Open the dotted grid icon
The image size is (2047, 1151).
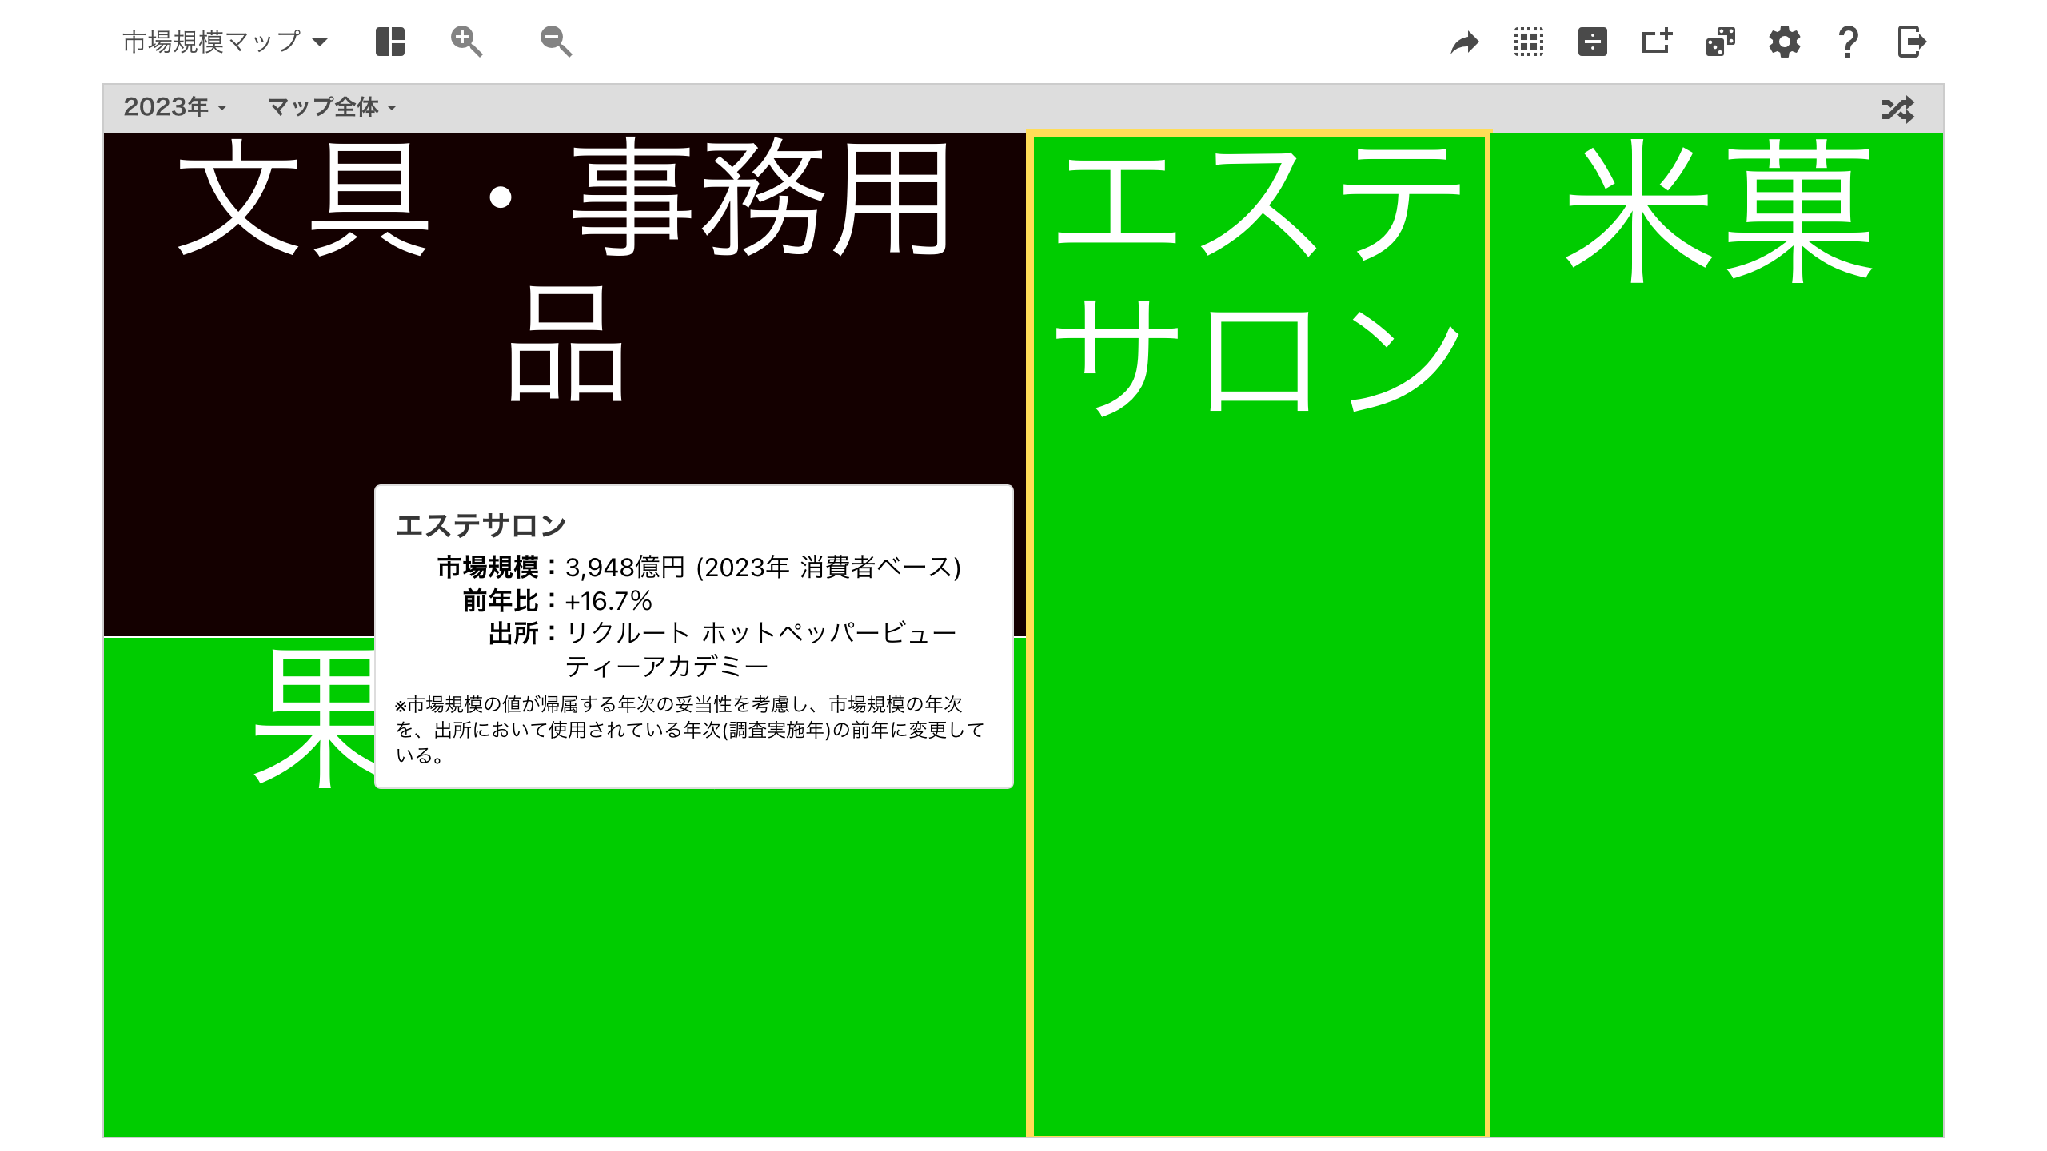tap(1529, 42)
